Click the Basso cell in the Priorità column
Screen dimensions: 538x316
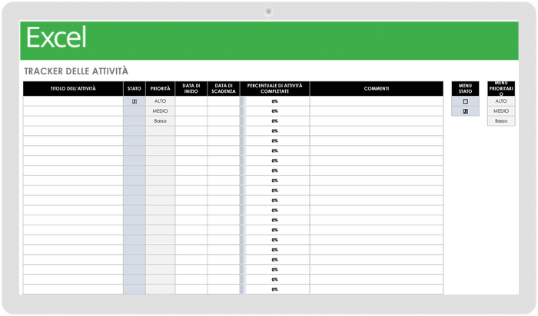click(160, 121)
